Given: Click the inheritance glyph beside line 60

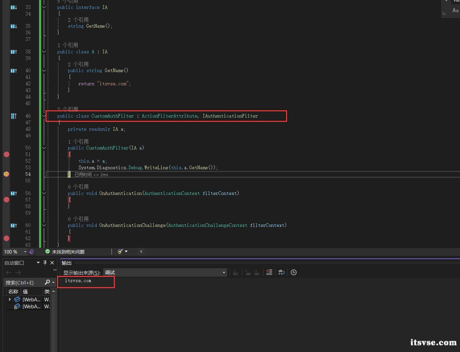Looking at the screenshot, I should 14,225.
